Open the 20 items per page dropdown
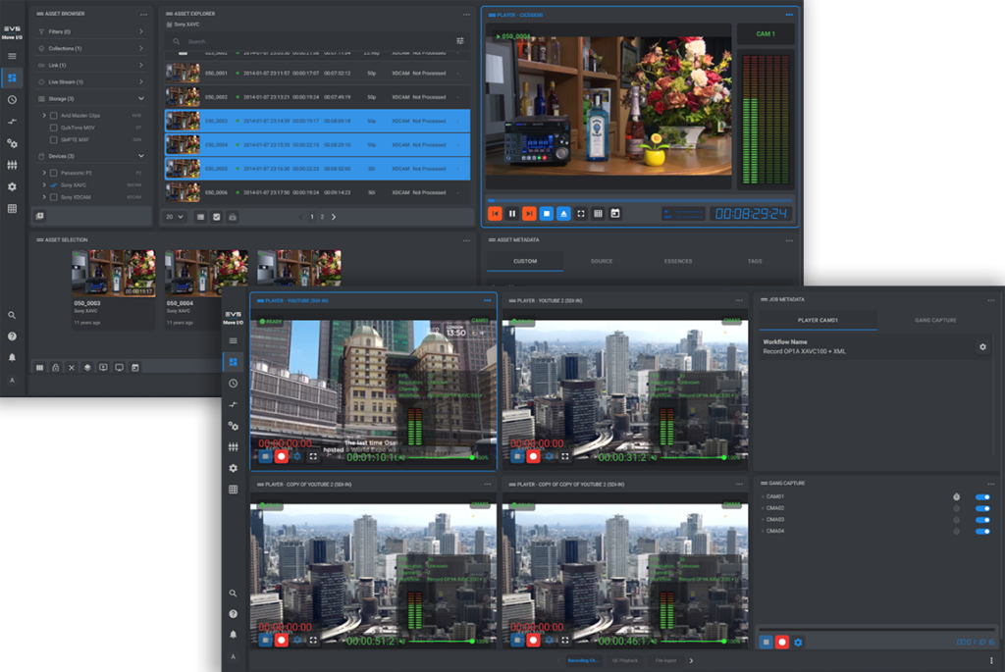This screenshot has width=1005, height=672. (x=175, y=216)
